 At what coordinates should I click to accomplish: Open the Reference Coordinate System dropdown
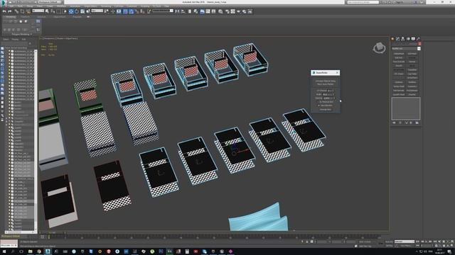[x=97, y=11]
